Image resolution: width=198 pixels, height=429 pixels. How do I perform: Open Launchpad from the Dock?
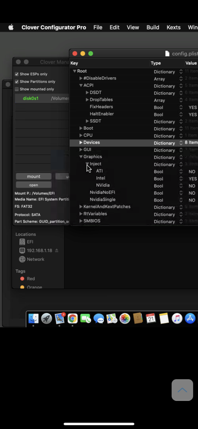pos(47,319)
